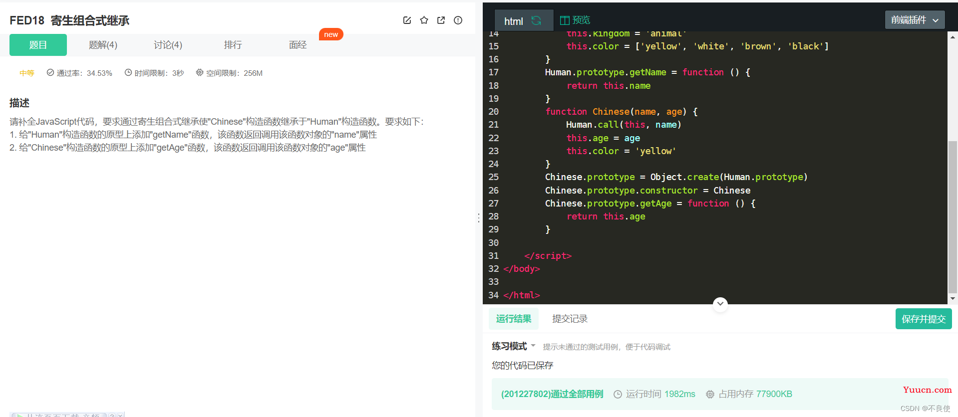Click the 占用内存 77900KB text
This screenshot has height=417, width=958.
755,394
